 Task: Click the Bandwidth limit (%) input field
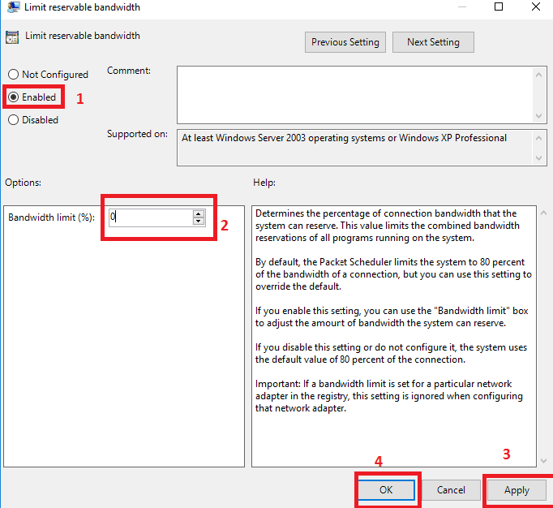click(x=150, y=217)
